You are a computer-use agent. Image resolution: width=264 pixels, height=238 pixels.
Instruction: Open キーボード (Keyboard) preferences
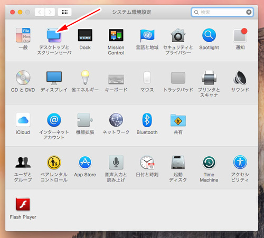[x=116, y=79]
